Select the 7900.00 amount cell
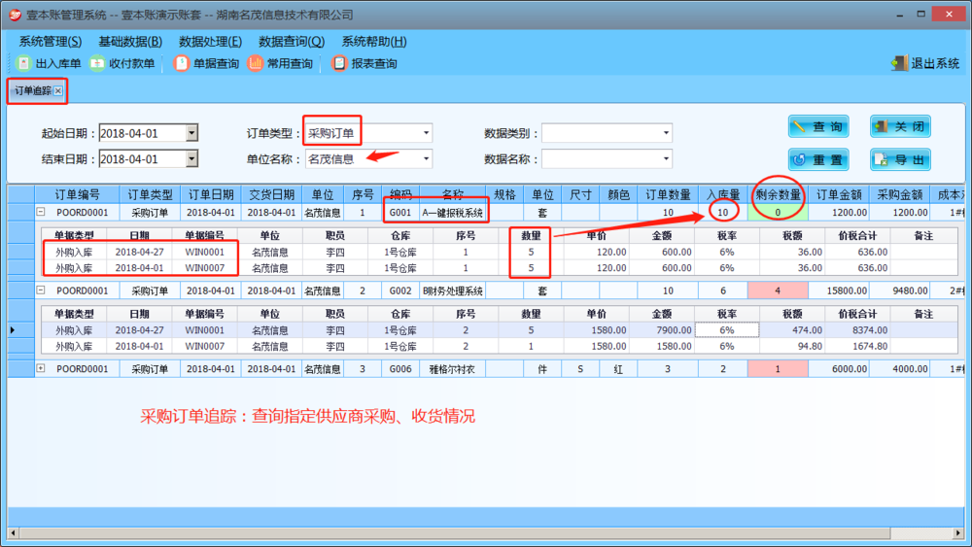Image resolution: width=972 pixels, height=547 pixels. (662, 330)
